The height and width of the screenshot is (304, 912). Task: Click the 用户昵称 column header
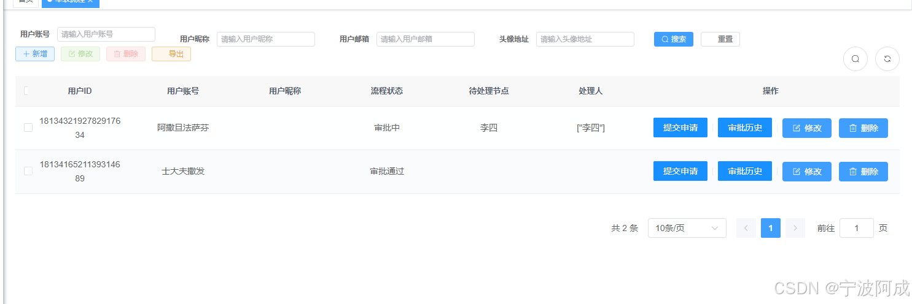coord(285,91)
